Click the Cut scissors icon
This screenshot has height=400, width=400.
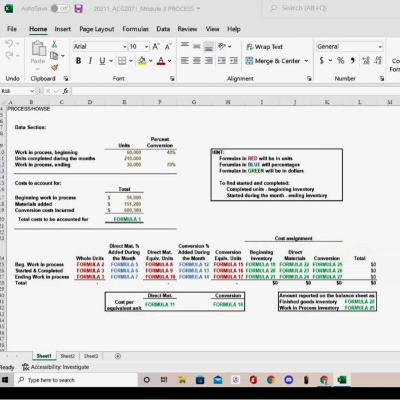coord(54,44)
